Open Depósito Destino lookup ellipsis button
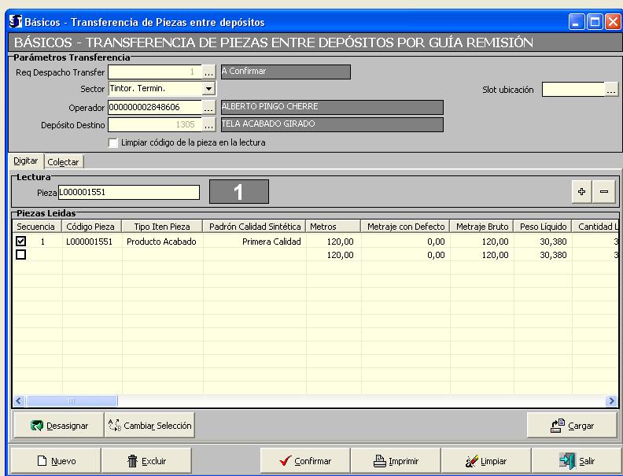 pyautogui.click(x=209, y=124)
